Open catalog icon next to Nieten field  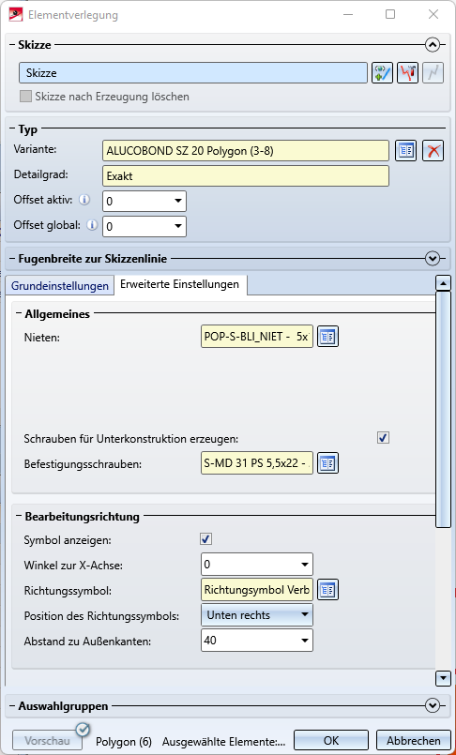(327, 337)
